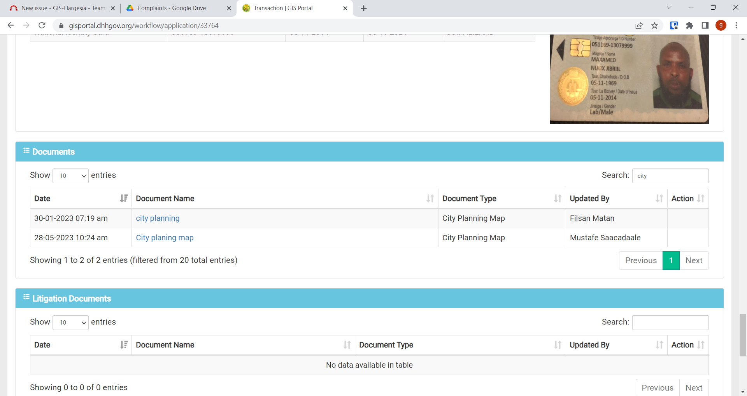Click Previous in Litigation Documents pagination
The image size is (747, 396).
[658, 388]
